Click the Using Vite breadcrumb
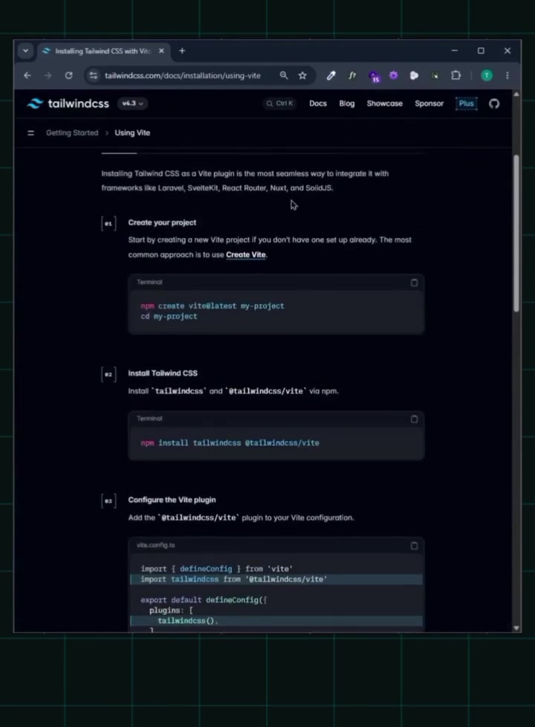The width and height of the screenshot is (535, 727). pos(132,132)
